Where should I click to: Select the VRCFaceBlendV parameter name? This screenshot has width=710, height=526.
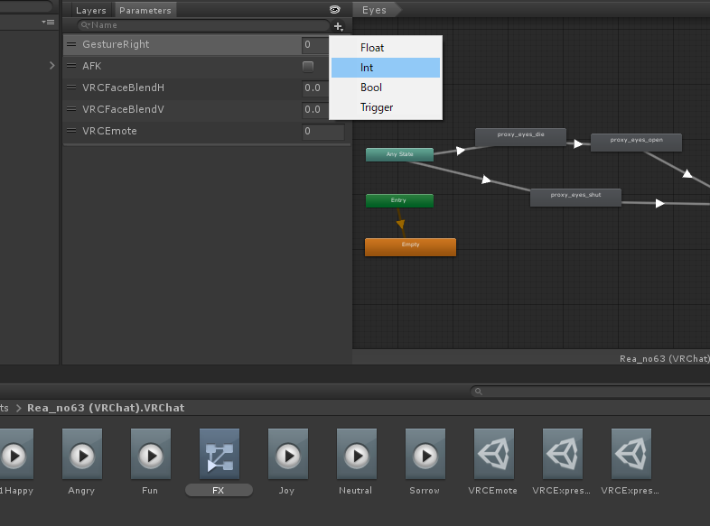point(123,109)
